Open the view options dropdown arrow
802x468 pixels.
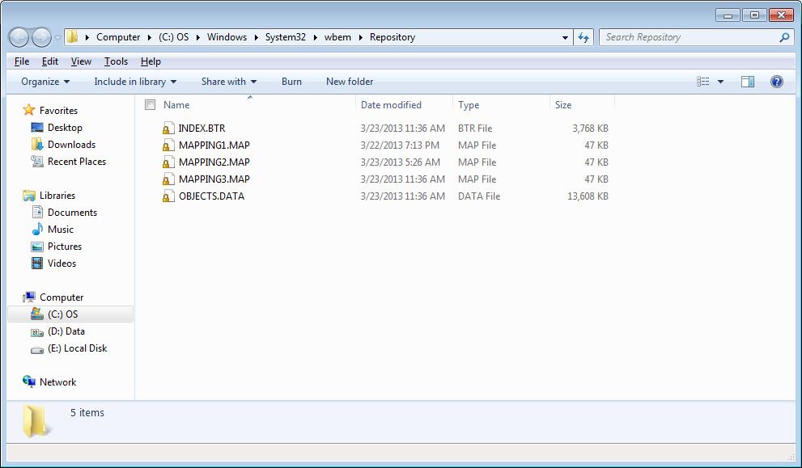coord(720,82)
